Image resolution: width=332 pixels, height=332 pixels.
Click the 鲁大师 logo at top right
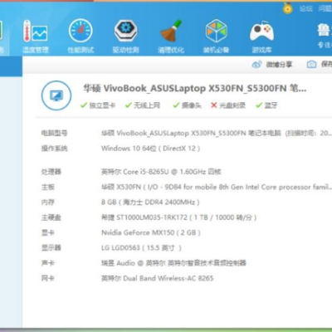325,30
